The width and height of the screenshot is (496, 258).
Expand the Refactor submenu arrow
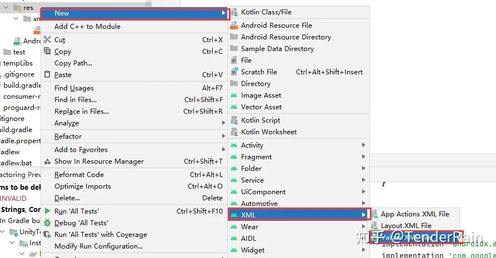tap(223, 136)
